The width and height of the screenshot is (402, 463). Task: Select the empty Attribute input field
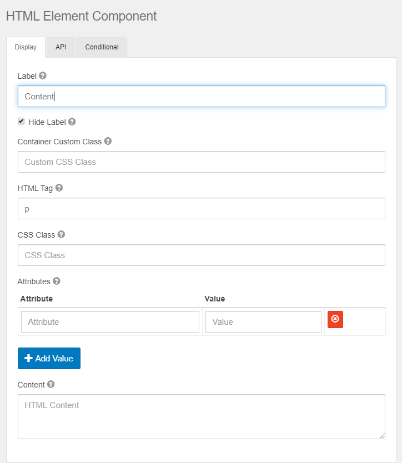pos(109,321)
